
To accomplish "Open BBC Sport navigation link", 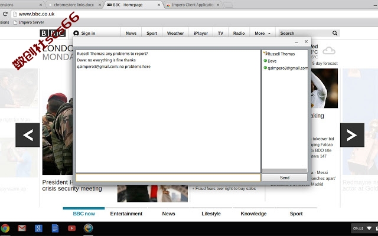I will [152, 33].
